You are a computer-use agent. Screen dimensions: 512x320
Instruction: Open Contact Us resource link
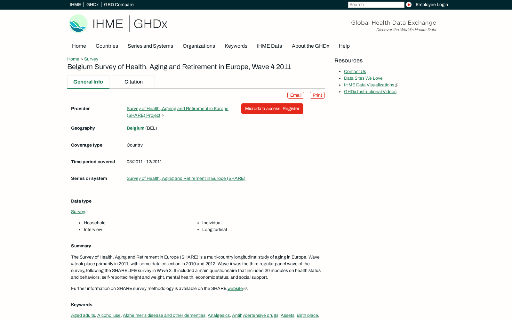(355, 72)
